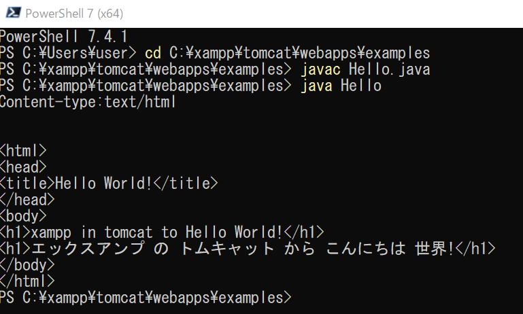Click the <title>Hello World!</title> line

point(109,184)
